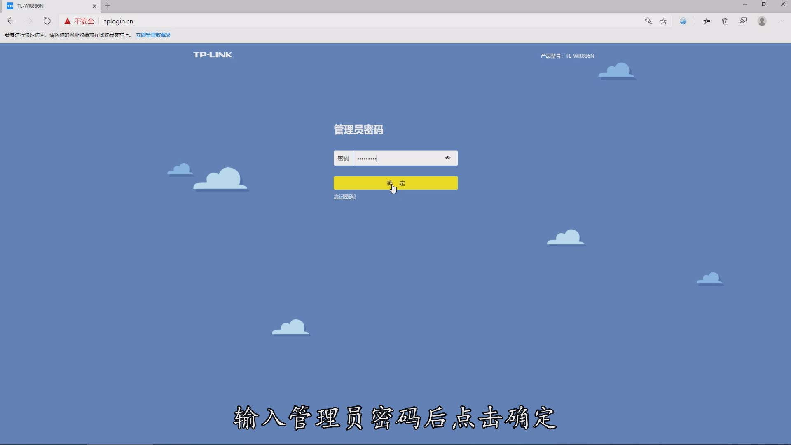Show the password using the eye toggle
This screenshot has height=445, width=791.
click(447, 158)
